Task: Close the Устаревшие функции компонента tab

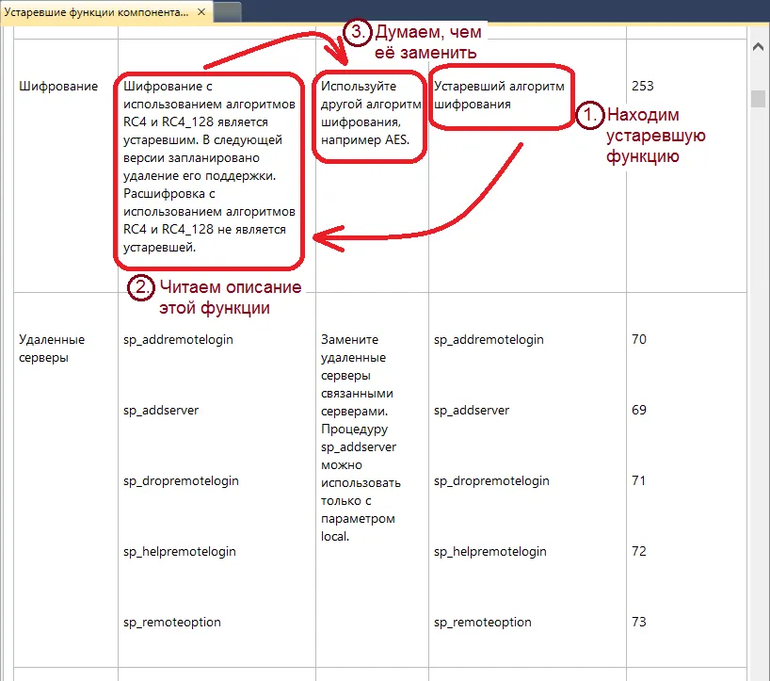Action: pyautogui.click(x=201, y=13)
